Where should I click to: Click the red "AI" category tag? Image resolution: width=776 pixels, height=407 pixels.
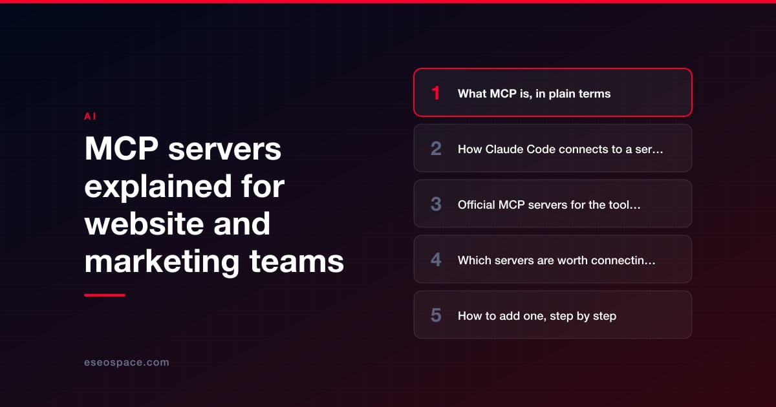pyautogui.click(x=90, y=117)
